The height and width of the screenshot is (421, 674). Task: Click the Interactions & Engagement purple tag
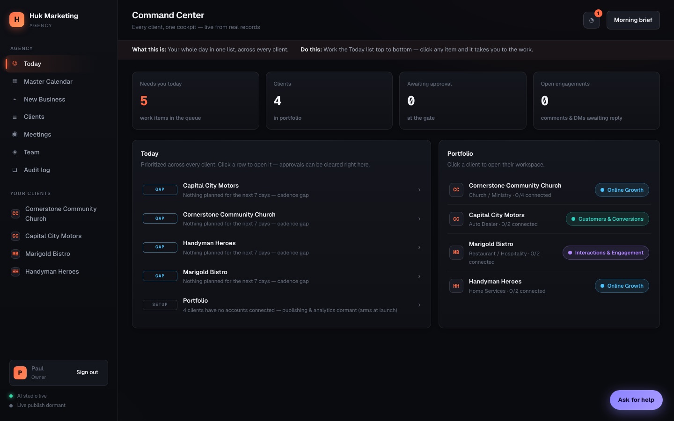coord(606,253)
